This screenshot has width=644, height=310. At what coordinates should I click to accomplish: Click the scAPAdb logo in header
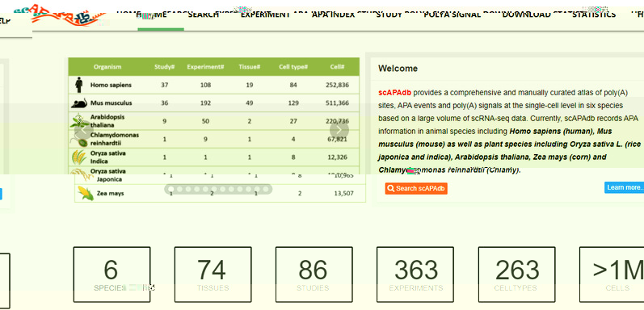coord(61,15)
